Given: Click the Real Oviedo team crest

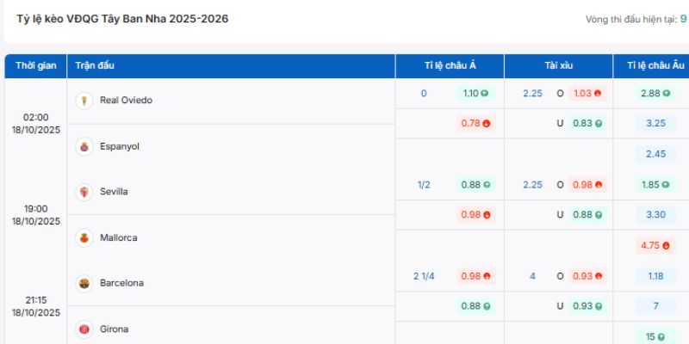Looking at the screenshot, I should (84, 101).
